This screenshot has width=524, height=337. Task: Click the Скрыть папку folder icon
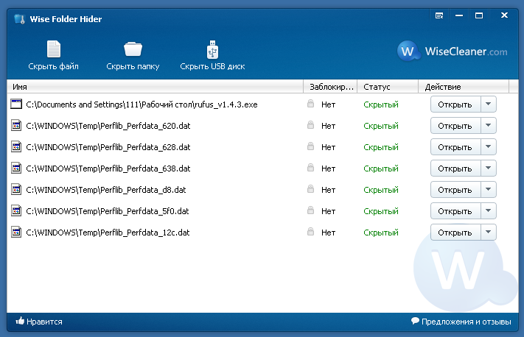point(133,49)
